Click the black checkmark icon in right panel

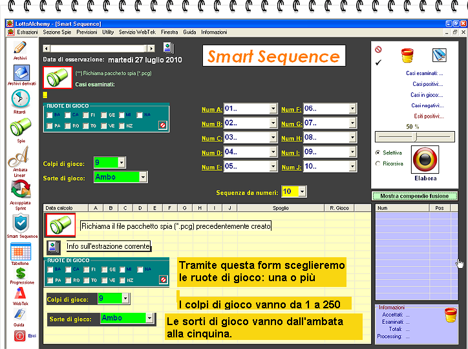[x=378, y=63]
